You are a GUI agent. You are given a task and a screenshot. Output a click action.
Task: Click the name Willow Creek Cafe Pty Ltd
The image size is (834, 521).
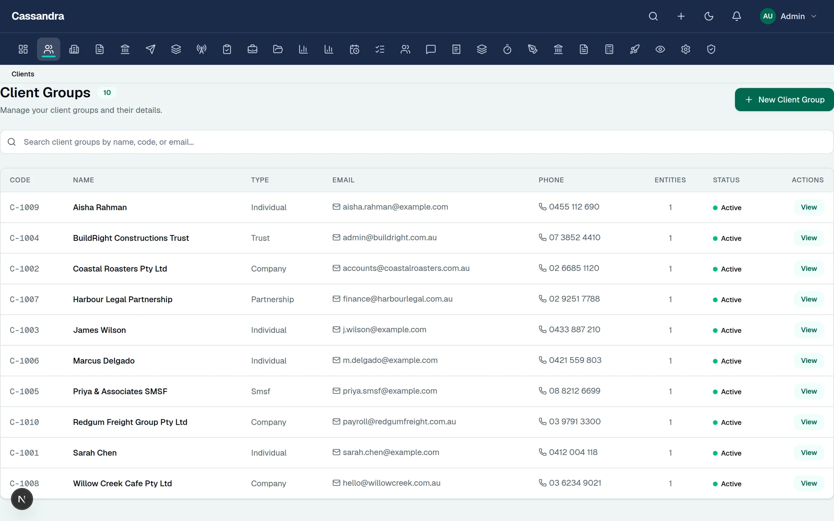[122, 483]
